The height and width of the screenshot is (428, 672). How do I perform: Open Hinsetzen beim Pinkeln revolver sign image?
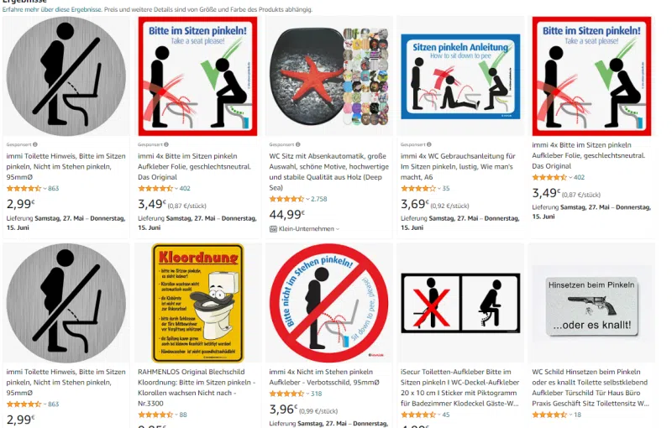tap(591, 307)
